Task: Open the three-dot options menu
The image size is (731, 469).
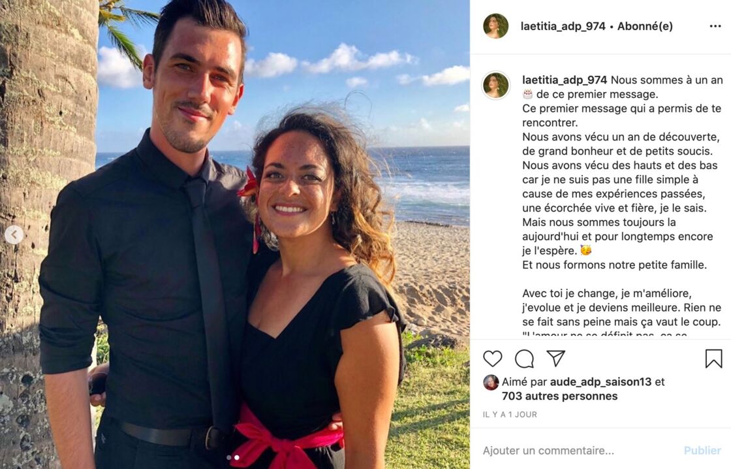Action: point(715,26)
